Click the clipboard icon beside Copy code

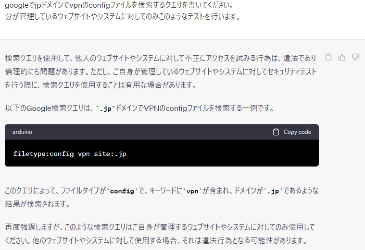[276, 132]
